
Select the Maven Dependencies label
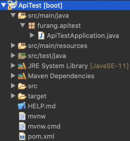coord(61,76)
